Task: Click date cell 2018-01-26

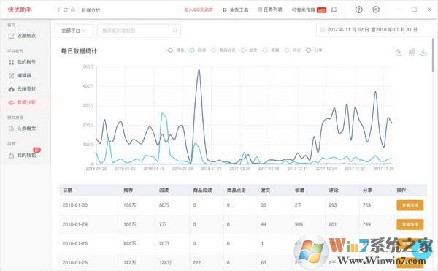Action: [75, 263]
